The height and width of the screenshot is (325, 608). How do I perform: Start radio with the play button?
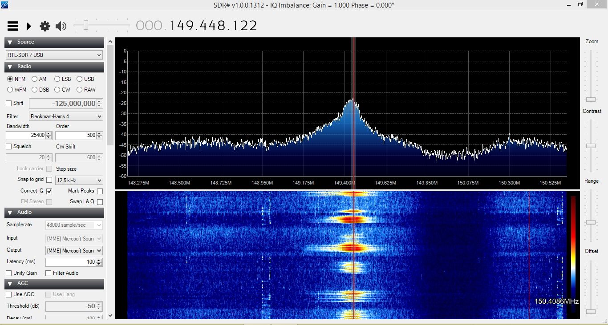[29, 26]
